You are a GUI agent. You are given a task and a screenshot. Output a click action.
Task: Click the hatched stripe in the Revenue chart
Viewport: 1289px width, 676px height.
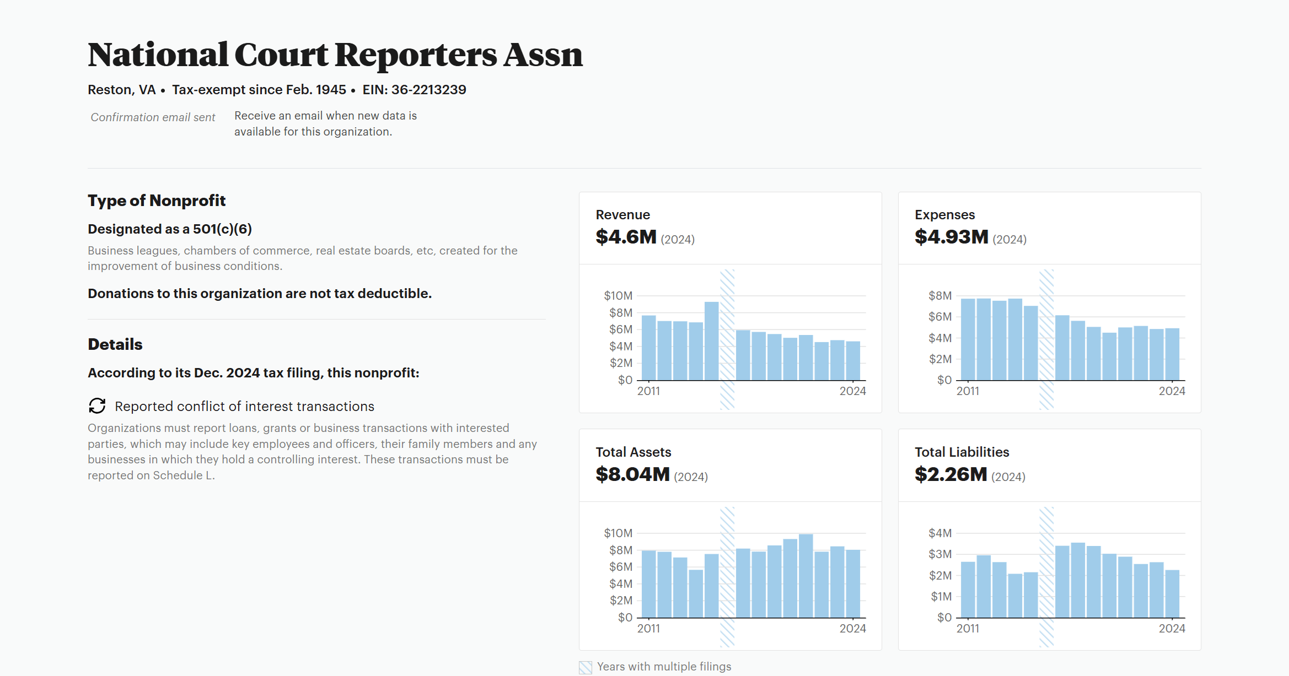[x=727, y=339]
